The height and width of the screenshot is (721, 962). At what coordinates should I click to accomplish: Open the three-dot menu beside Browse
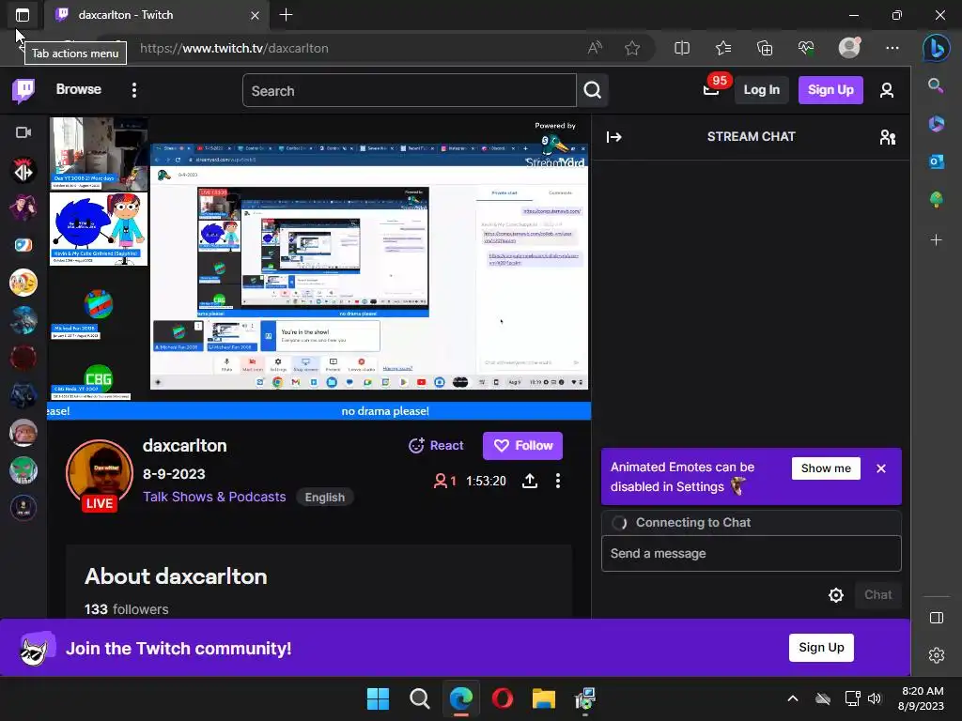point(134,90)
